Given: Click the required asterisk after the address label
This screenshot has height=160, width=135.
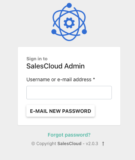Looking at the screenshot, I should tap(94, 79).
